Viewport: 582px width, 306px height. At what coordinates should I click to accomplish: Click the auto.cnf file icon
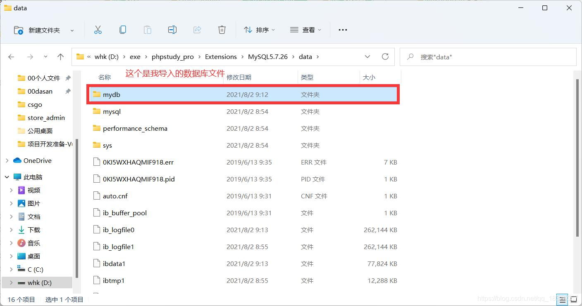point(97,196)
